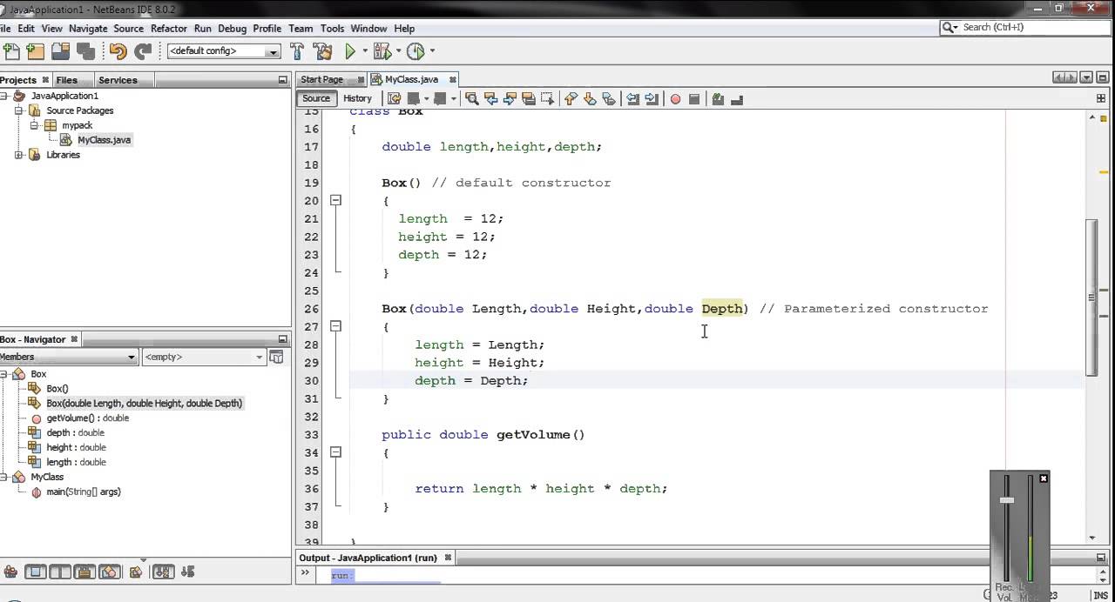
Task: Click the Comment editor toolbar icon
Action: pos(718,99)
